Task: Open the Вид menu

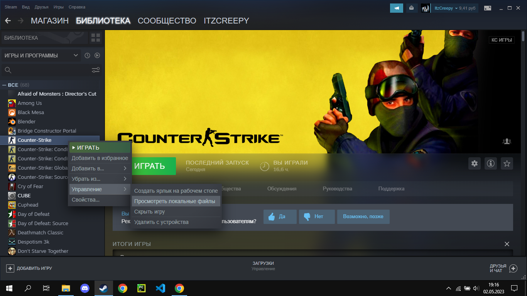Action: click(x=26, y=7)
